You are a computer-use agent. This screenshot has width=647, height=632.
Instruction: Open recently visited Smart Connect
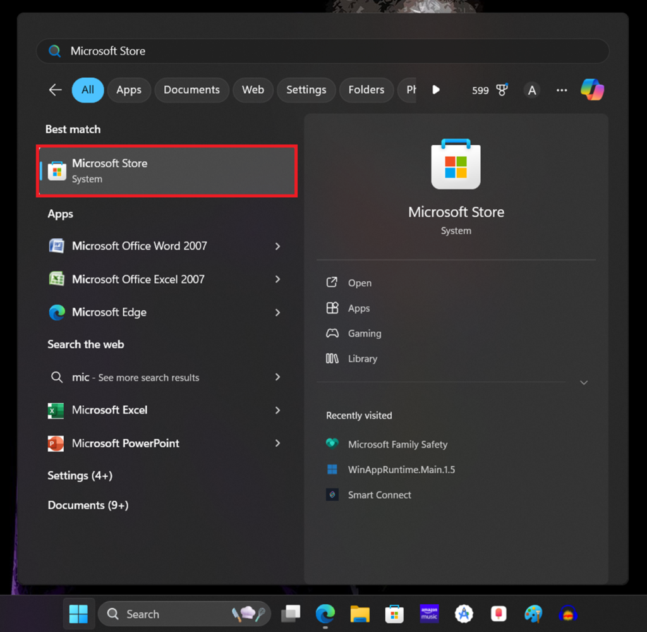(379, 495)
